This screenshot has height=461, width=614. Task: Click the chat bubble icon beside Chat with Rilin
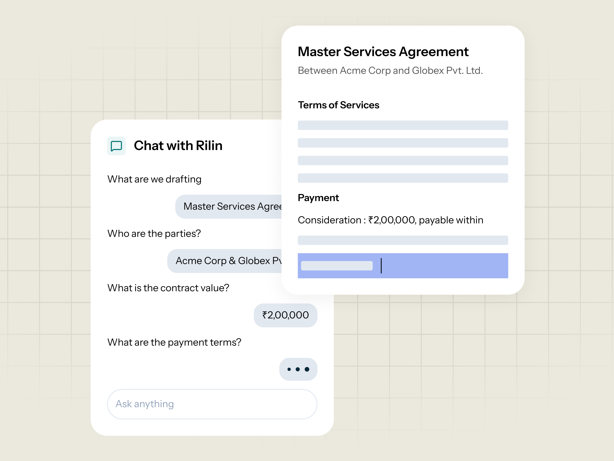point(116,146)
